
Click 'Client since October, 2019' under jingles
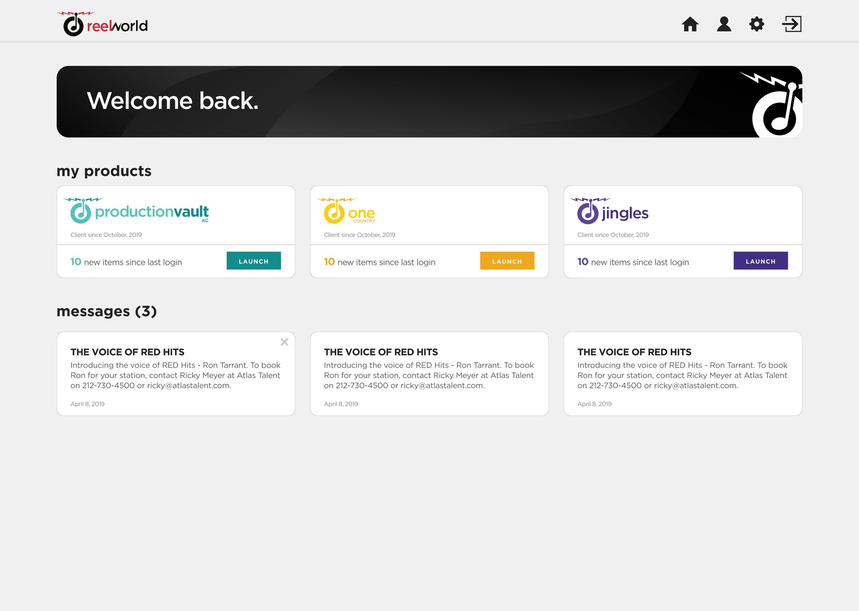click(613, 235)
